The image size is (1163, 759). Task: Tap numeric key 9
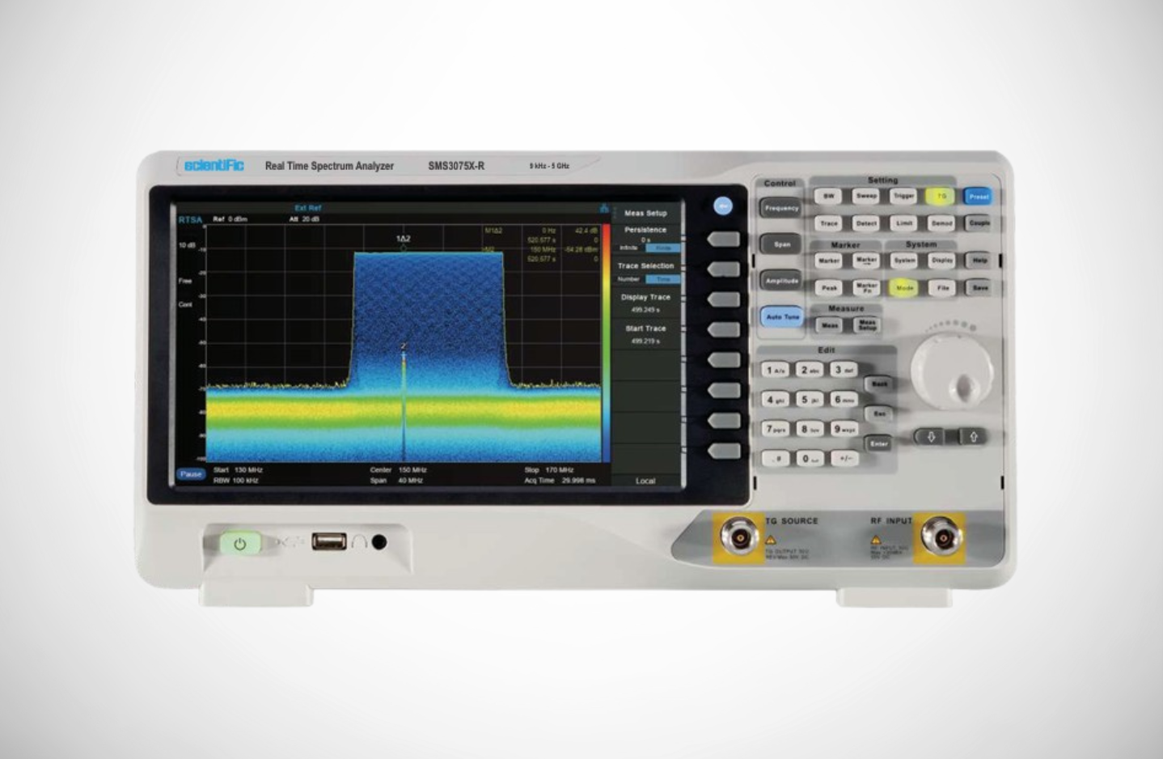click(x=844, y=430)
